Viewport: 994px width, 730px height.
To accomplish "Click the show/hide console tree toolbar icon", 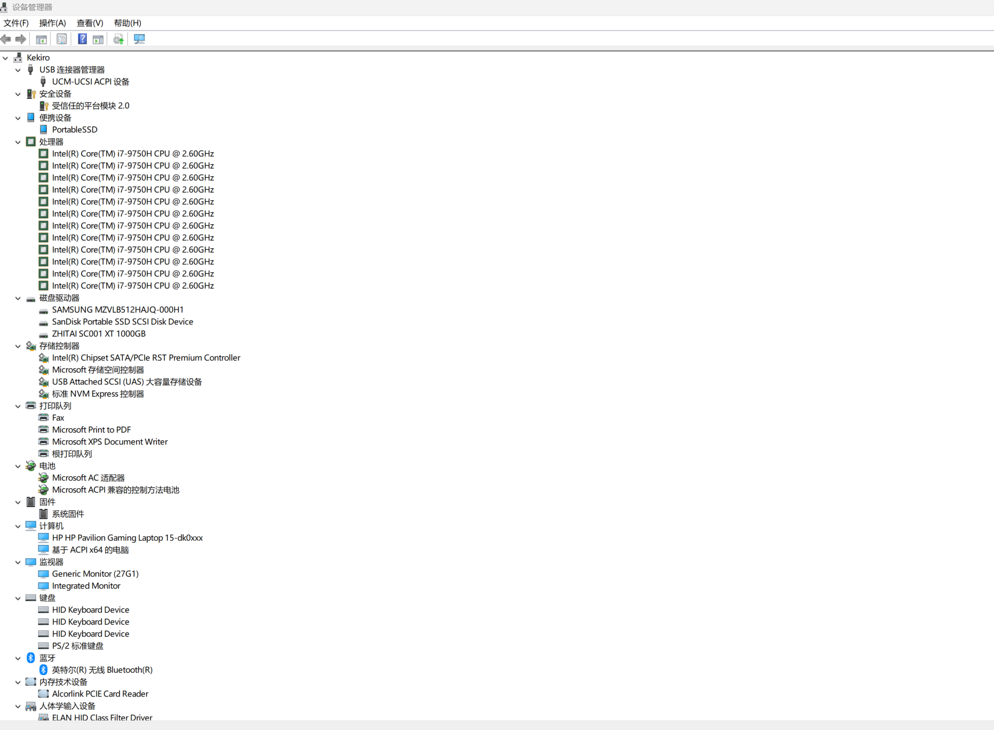I will tap(41, 39).
